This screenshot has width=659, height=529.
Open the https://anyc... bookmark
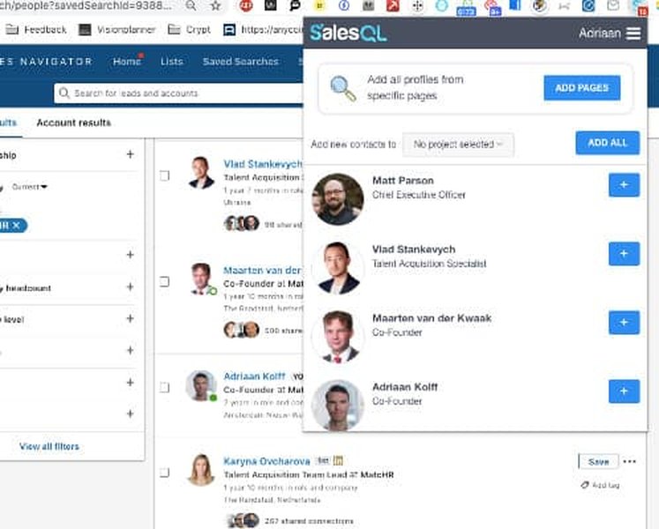click(x=263, y=29)
